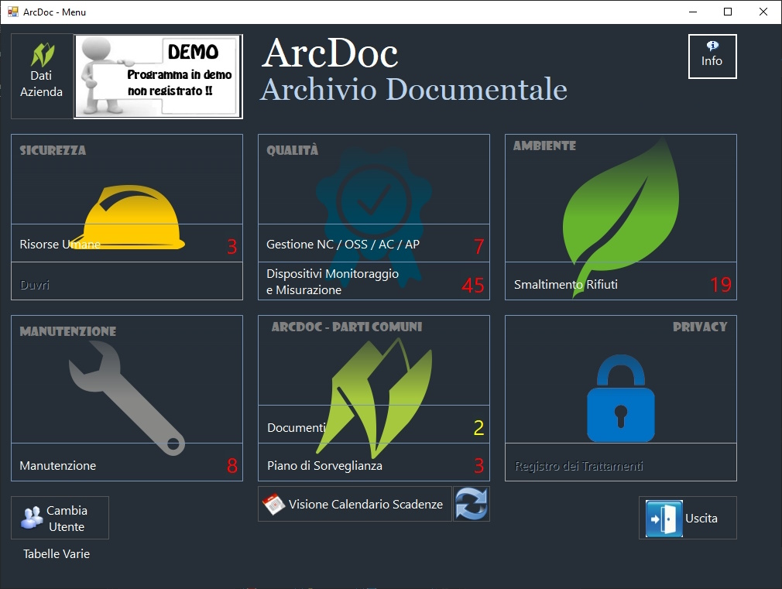782x589 pixels.
Task: Open Documenti in Parti Comuni
Action: (x=373, y=424)
